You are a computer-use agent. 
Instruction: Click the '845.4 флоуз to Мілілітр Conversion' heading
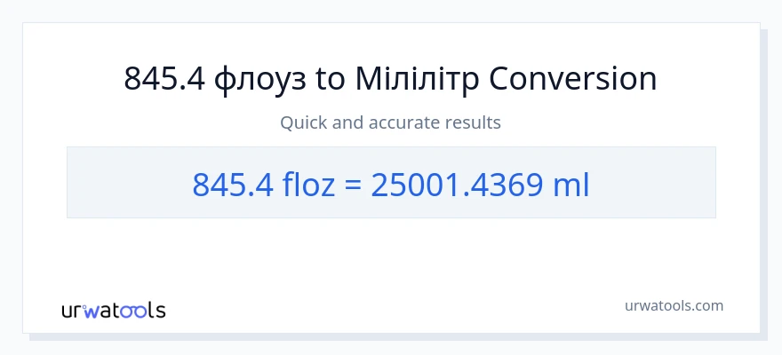[391, 79]
